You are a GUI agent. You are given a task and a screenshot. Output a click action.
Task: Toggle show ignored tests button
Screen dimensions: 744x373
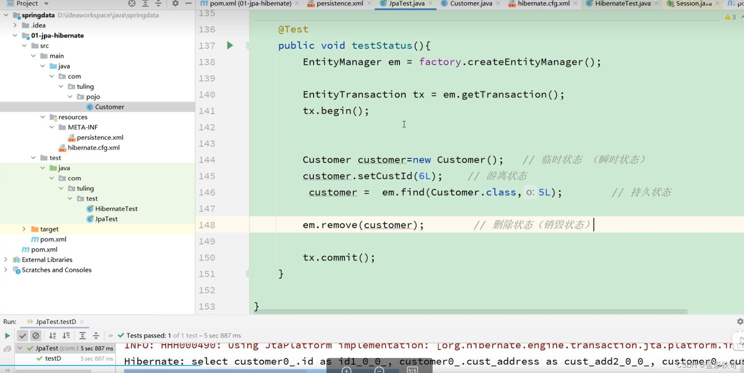click(x=36, y=336)
